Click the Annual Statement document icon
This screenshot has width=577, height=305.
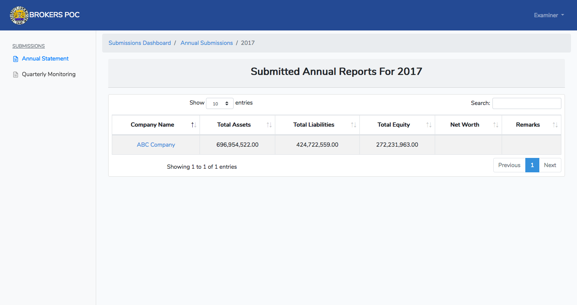pos(16,59)
